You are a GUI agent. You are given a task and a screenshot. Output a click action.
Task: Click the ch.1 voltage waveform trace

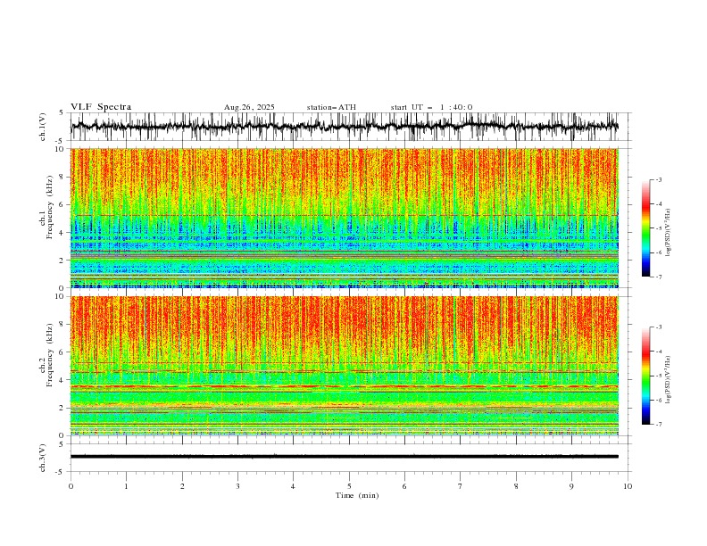pyautogui.click(x=345, y=127)
